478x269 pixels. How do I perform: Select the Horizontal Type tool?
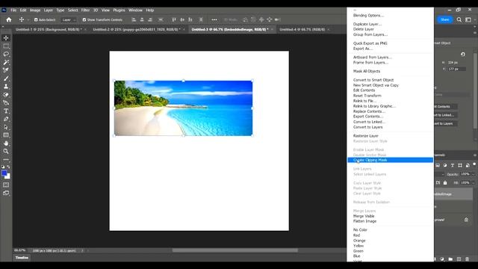pos(6,111)
